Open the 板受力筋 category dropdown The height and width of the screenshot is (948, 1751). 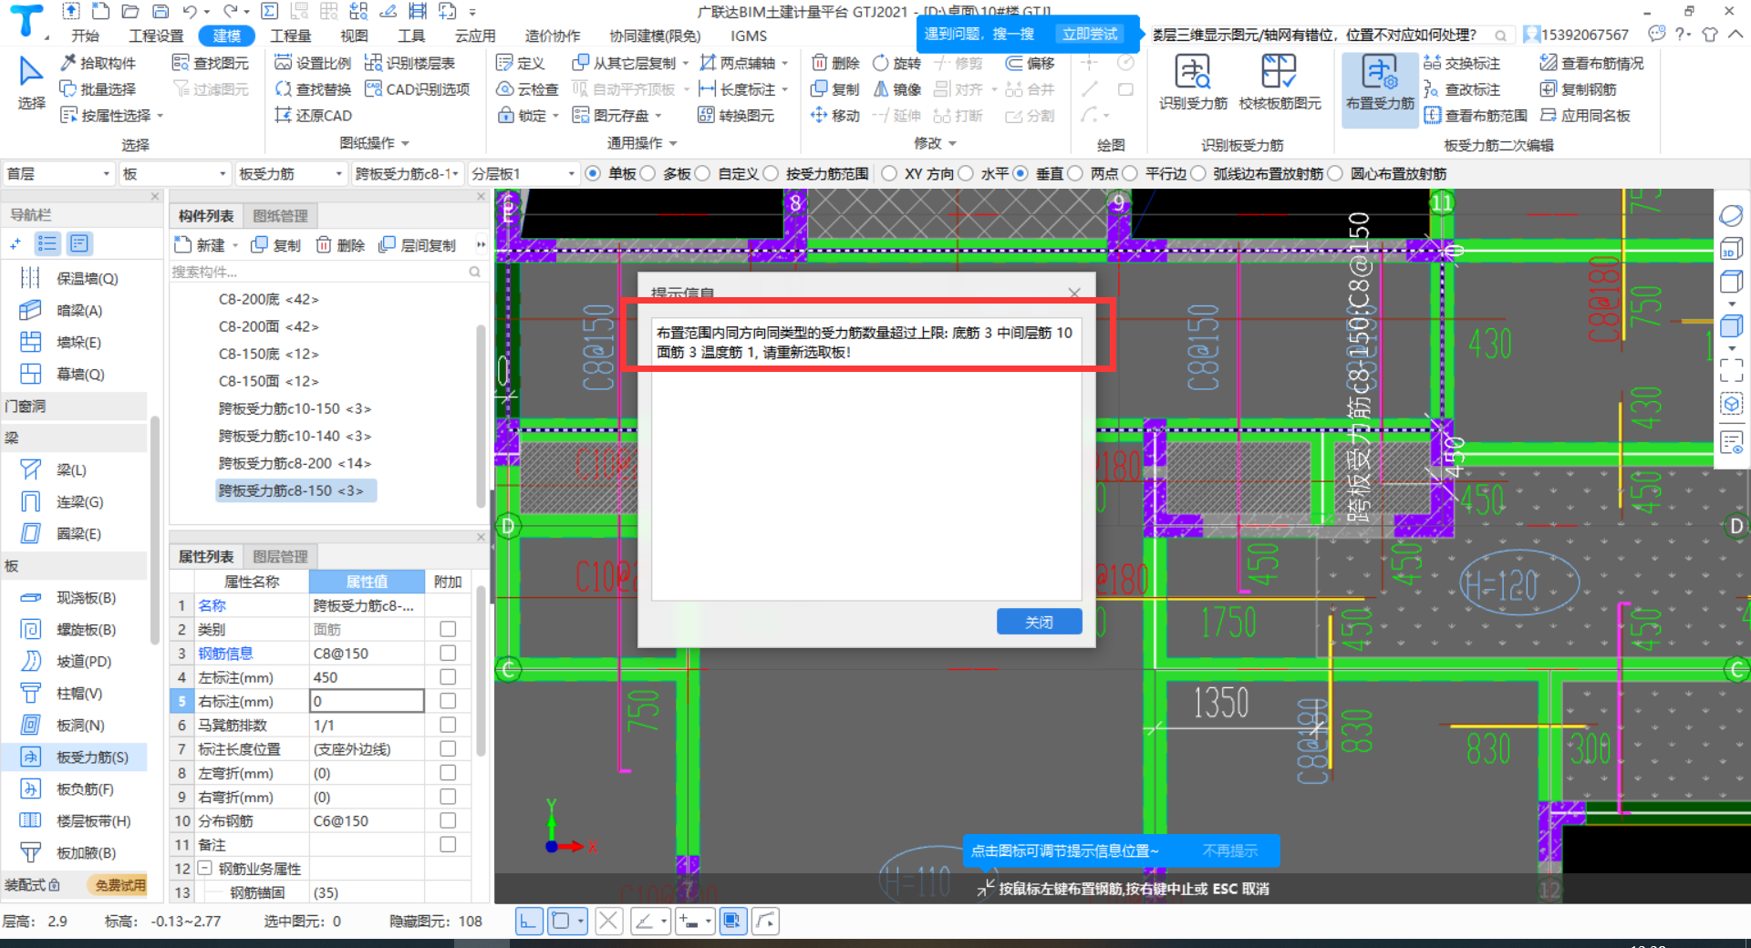(x=290, y=173)
